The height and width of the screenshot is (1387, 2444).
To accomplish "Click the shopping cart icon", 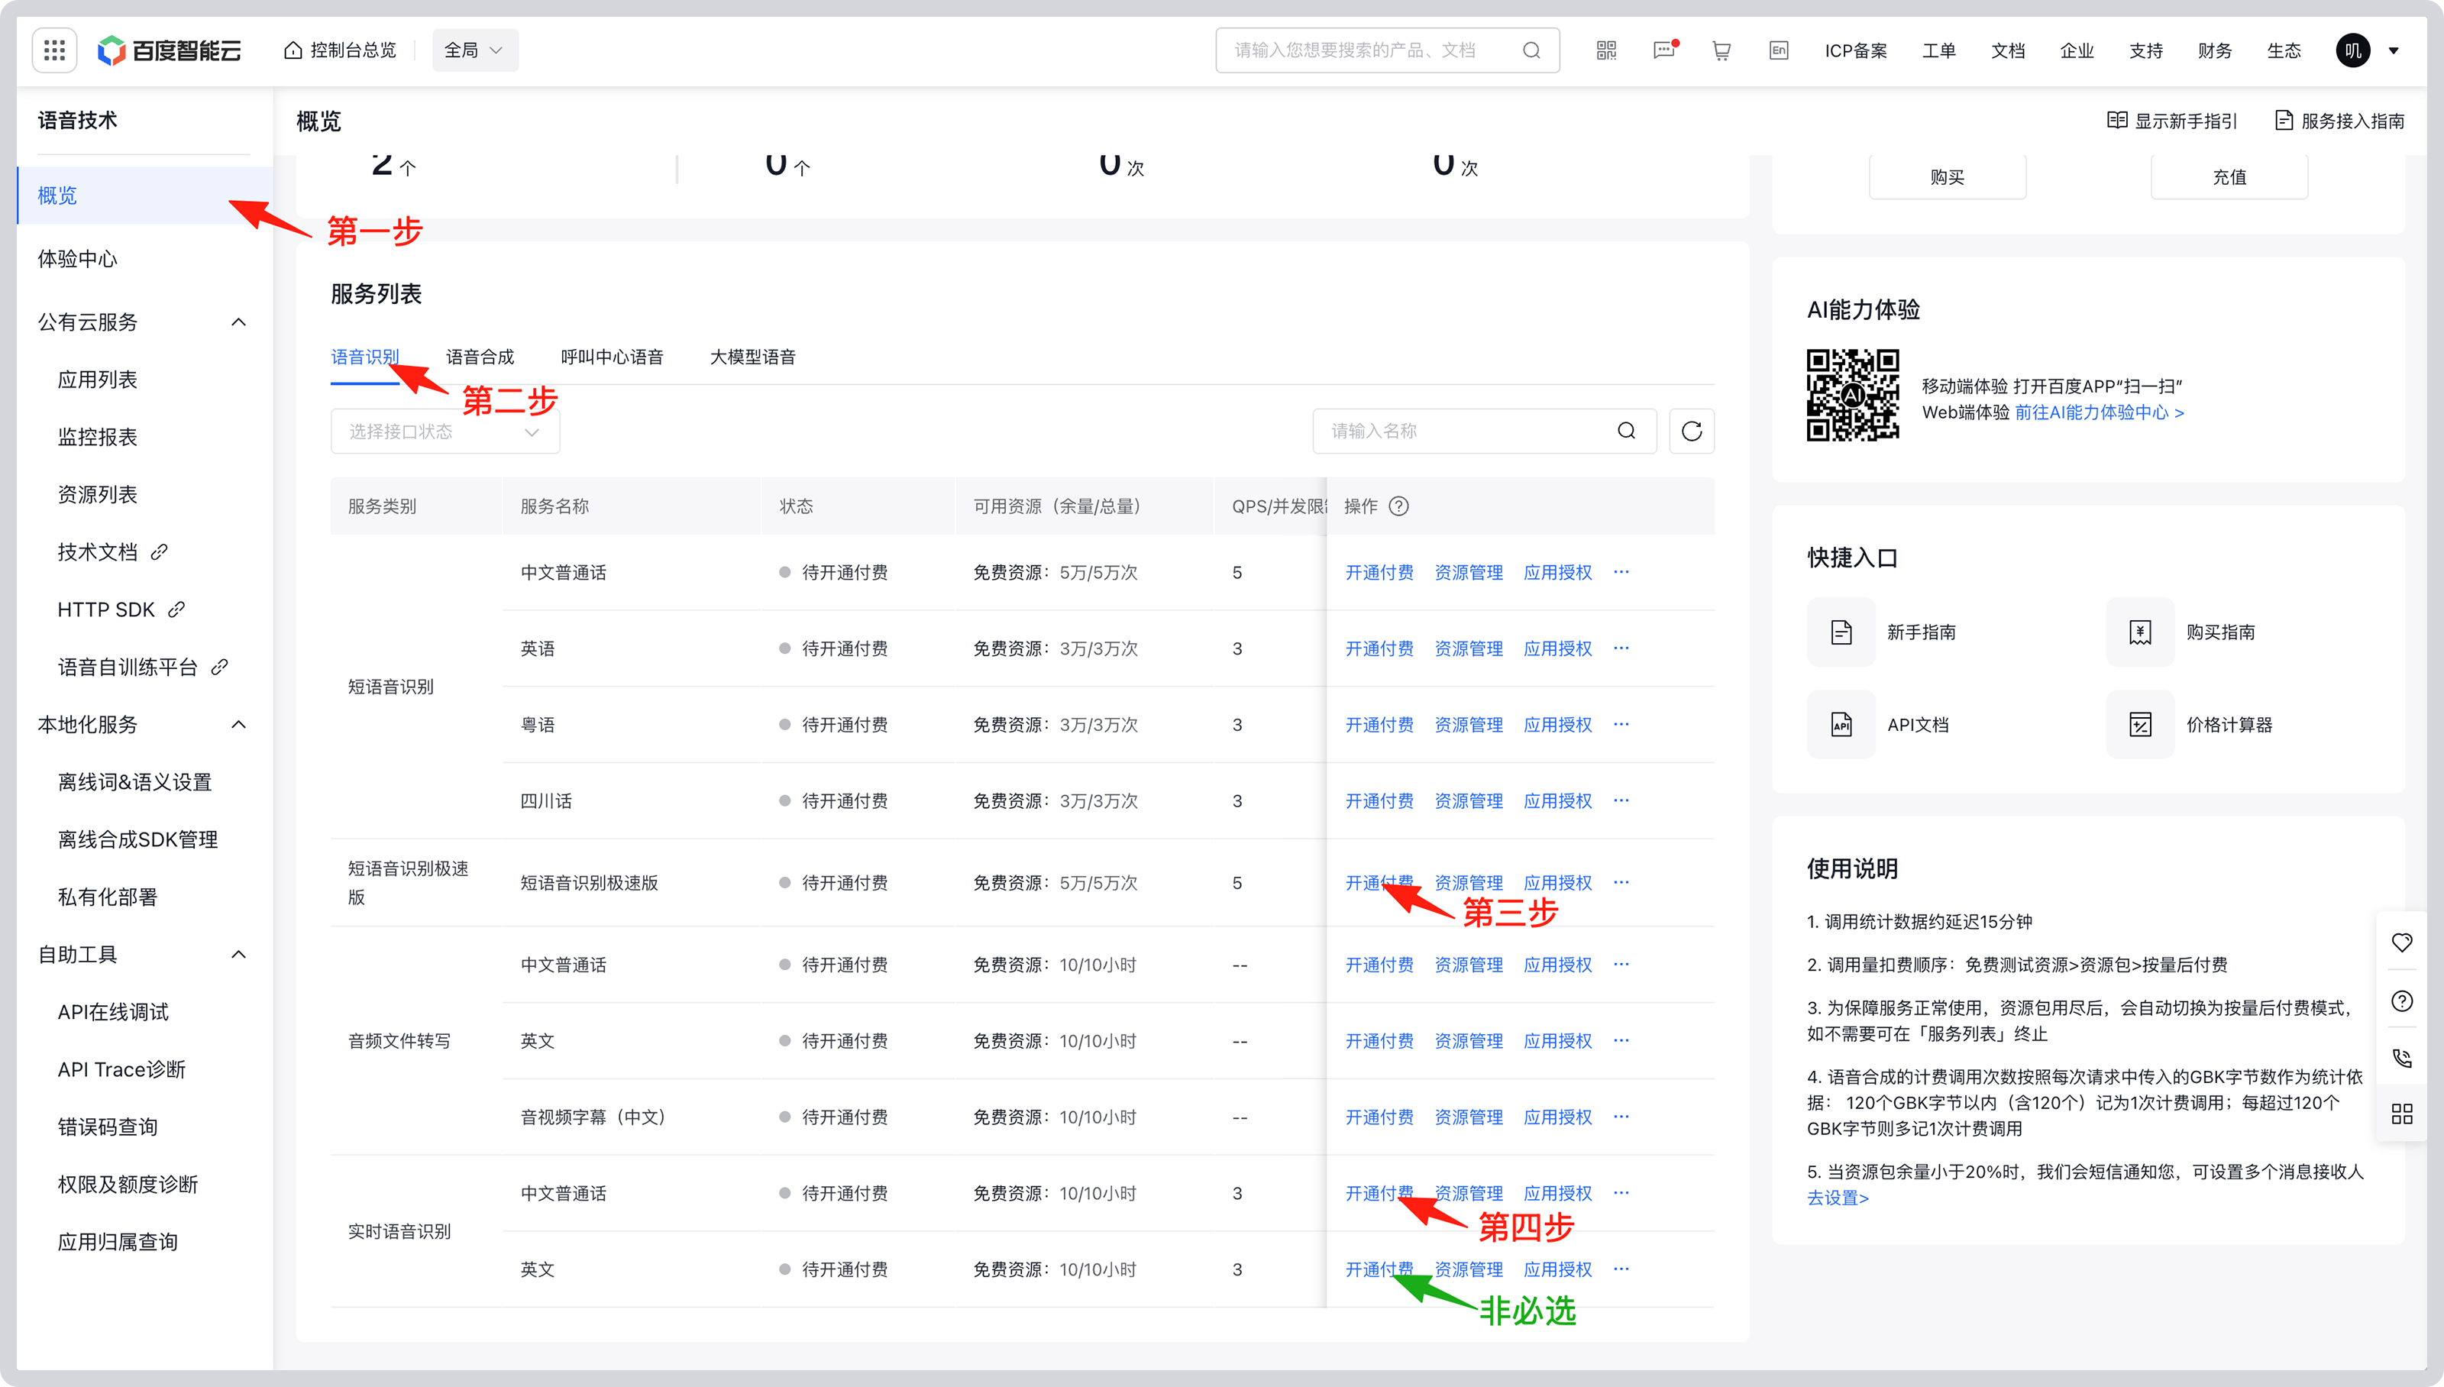I will tap(1721, 50).
